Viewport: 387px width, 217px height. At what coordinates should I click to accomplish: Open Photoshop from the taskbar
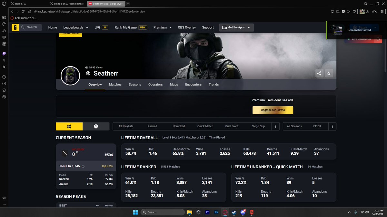[216, 212]
